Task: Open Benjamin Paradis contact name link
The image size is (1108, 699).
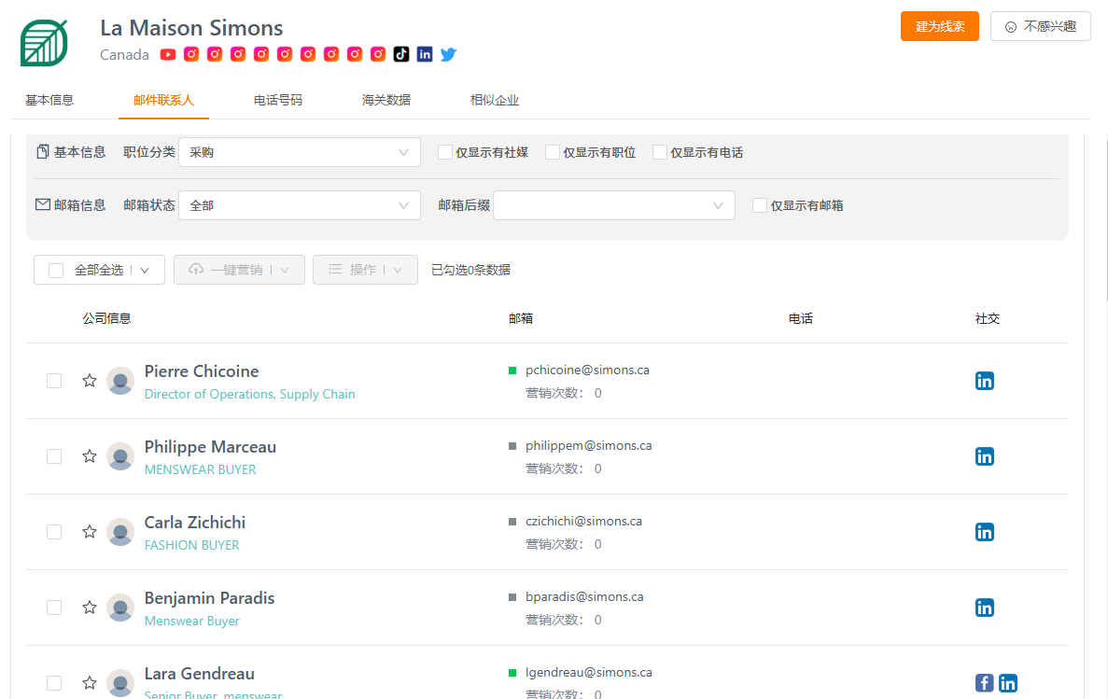Action: [x=209, y=598]
